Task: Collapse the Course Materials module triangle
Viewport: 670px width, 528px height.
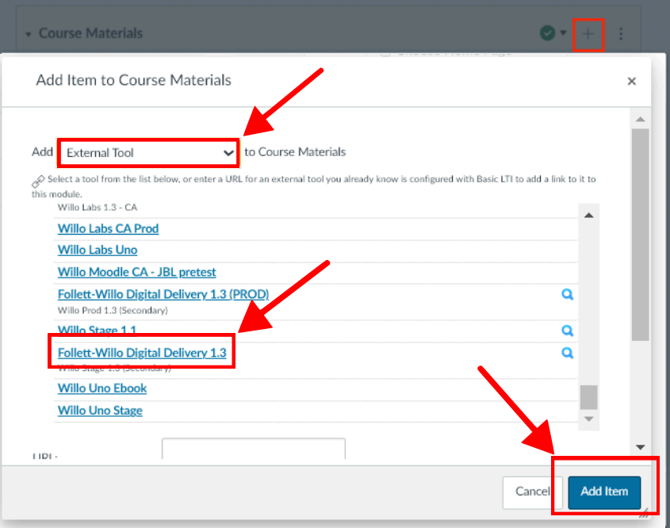Action: (29, 34)
